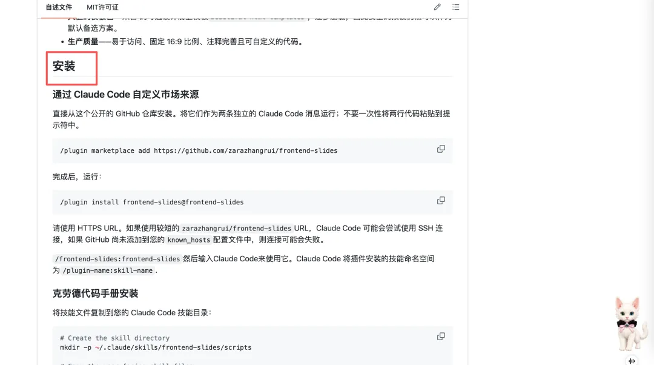The image size is (654, 365).
Task: Open the 自述文件 tab
Action: (59, 7)
